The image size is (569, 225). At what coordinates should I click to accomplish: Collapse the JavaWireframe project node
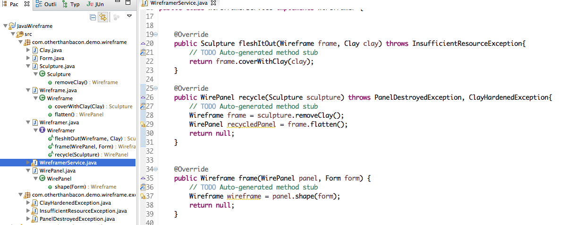pos(5,26)
